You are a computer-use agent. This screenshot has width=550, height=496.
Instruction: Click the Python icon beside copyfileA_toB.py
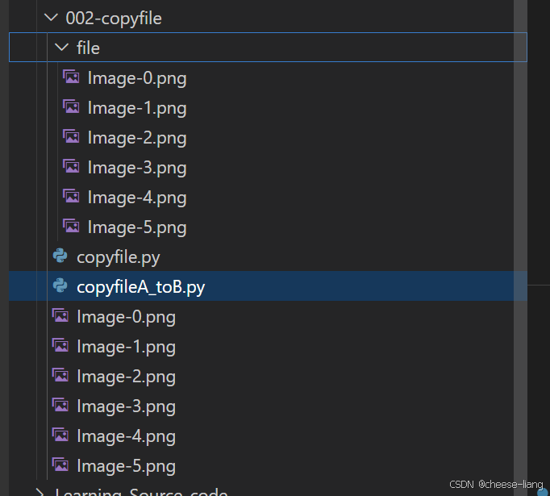pos(60,286)
